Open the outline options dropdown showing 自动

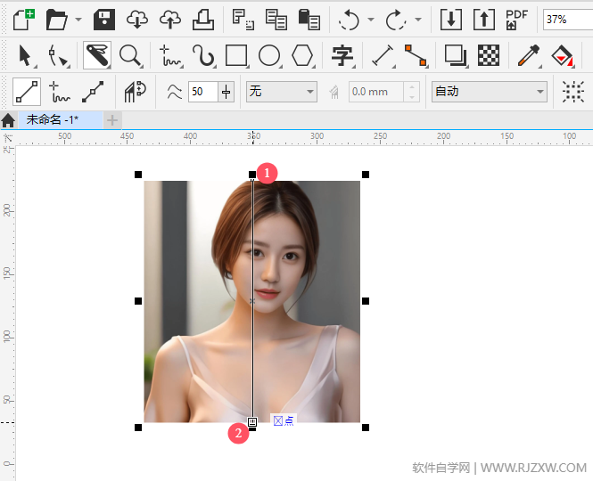(490, 92)
